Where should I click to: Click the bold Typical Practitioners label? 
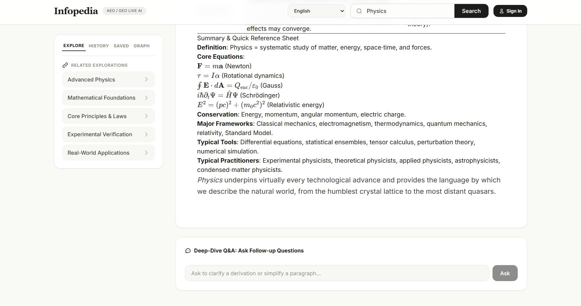228,161
